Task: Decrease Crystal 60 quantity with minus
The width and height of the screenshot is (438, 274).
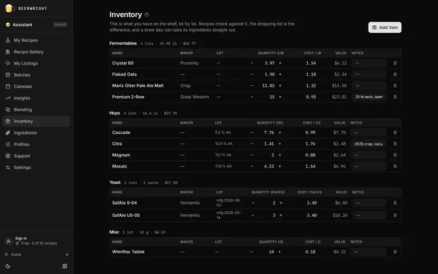Action: [252, 63]
